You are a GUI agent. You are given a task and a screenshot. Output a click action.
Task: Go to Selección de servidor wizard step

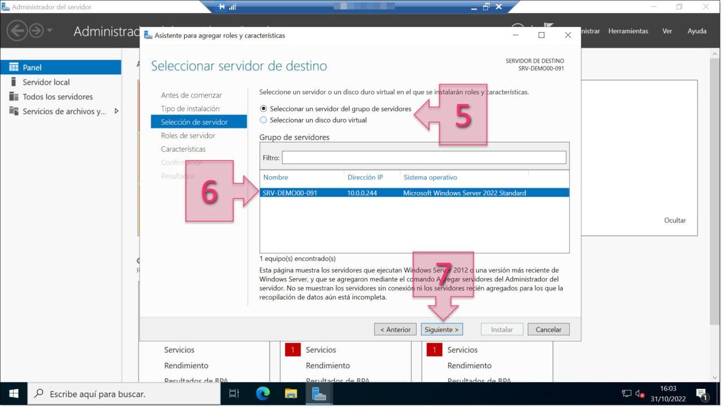[x=199, y=122]
